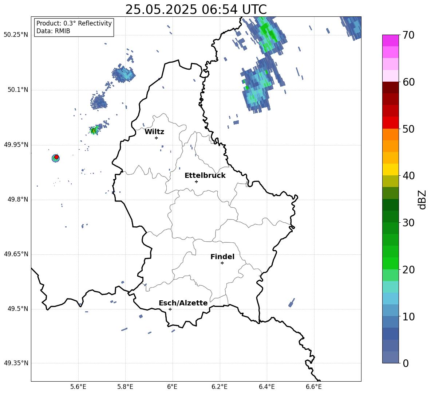Click the large radar echo near 6.4°E 50.1°N
This screenshot has height=394, width=431.
pyautogui.click(x=258, y=85)
